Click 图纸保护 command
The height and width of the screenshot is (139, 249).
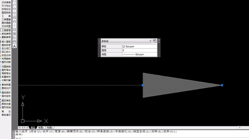[x=6, y=93]
